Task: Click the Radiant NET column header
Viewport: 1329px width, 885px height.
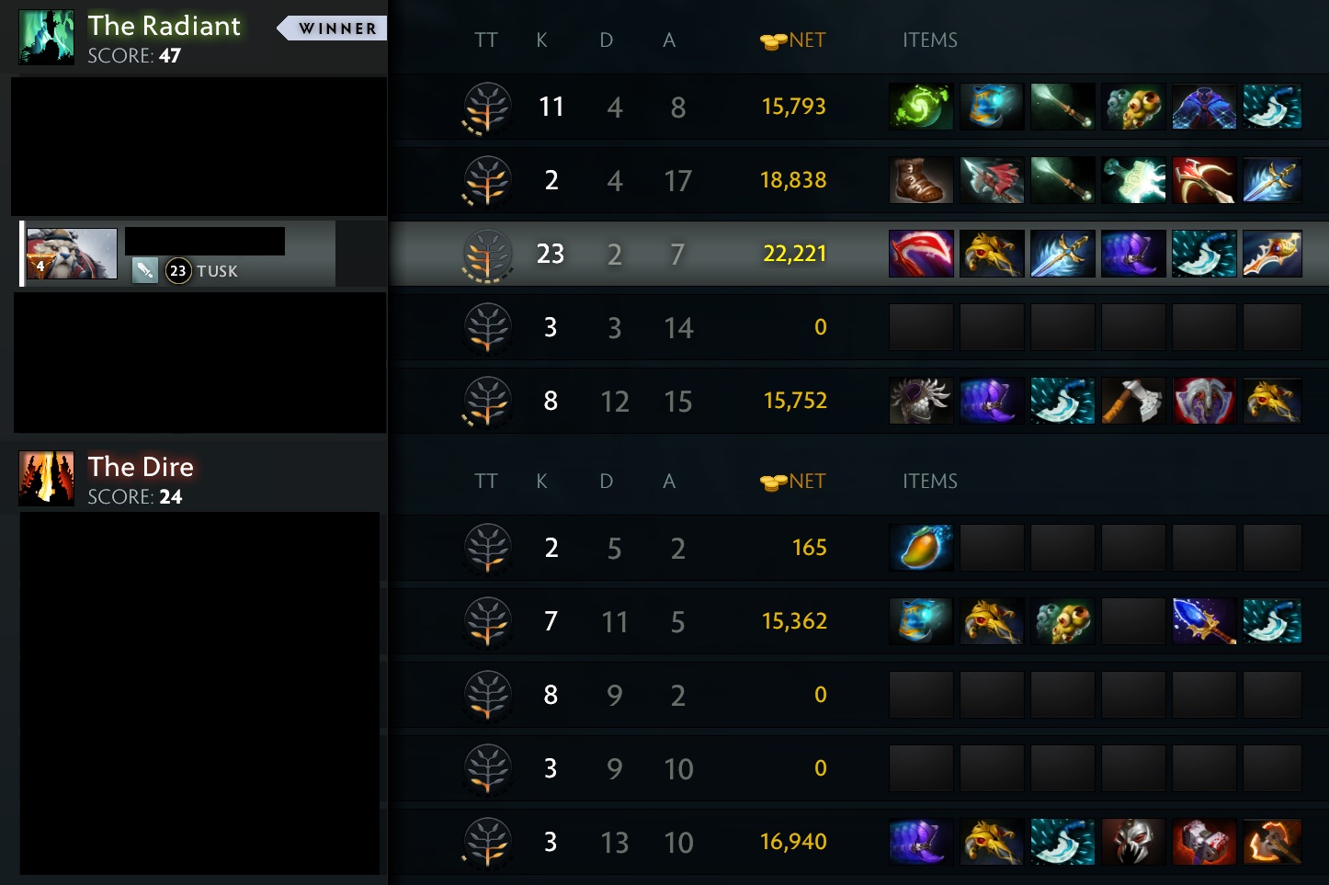Action: [793, 40]
